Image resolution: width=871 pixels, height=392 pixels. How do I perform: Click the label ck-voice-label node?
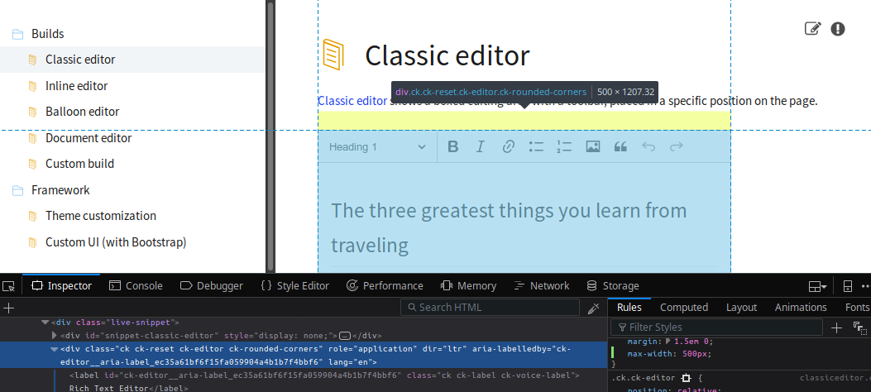324,375
